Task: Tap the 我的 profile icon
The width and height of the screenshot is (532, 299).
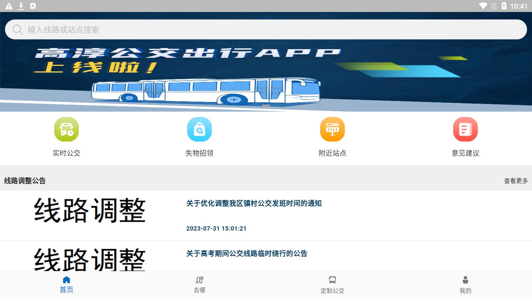Action: (465, 280)
